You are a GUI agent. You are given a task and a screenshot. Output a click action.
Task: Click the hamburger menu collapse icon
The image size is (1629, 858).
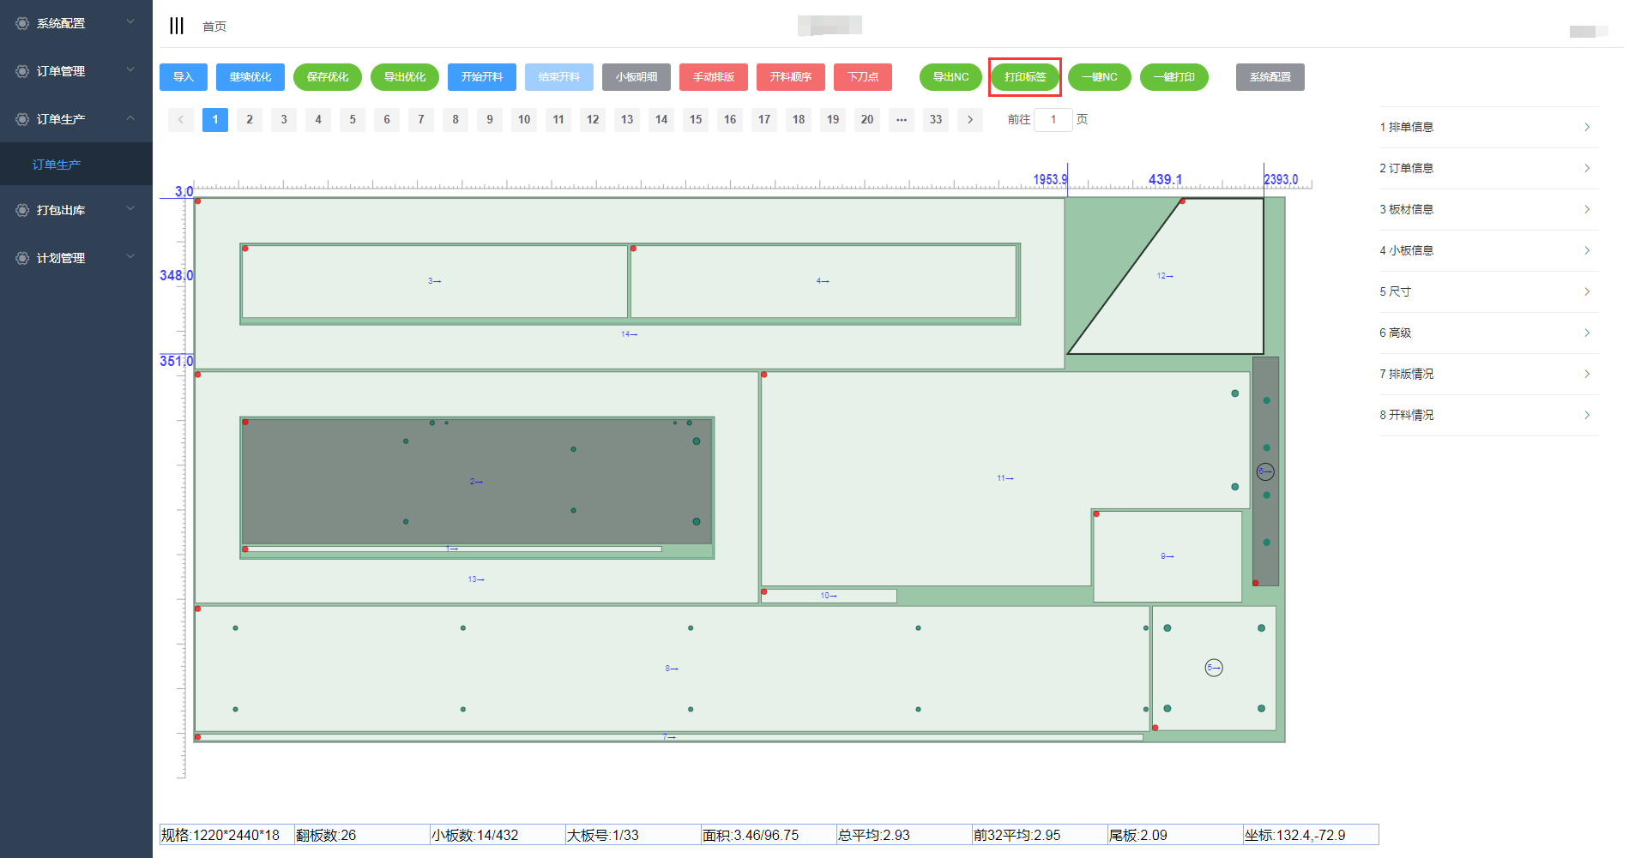(177, 26)
